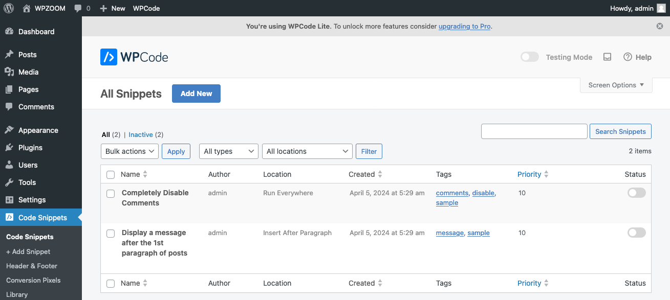Open Header & Footer submenu
Screen dimensions: 670x300
pos(32,266)
